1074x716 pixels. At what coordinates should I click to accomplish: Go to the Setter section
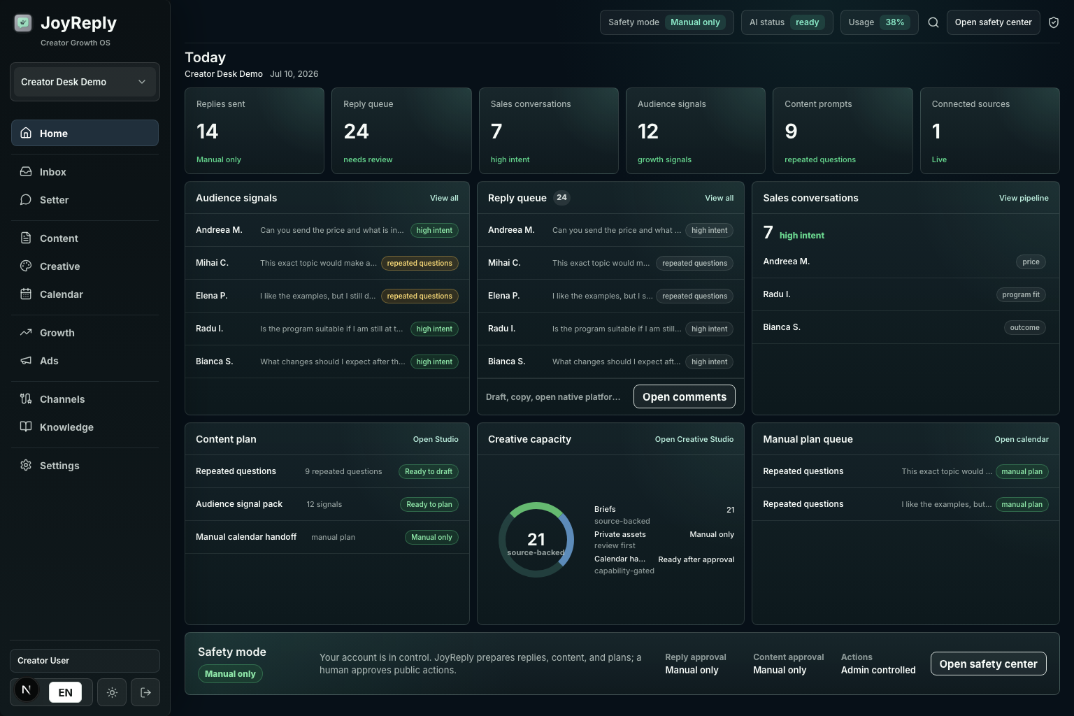click(x=85, y=199)
